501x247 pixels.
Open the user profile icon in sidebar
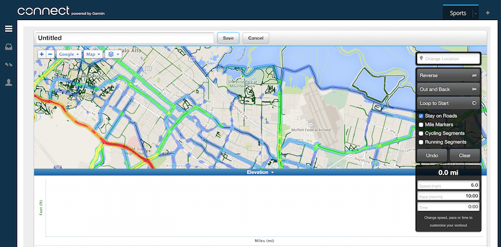[x=9, y=83]
